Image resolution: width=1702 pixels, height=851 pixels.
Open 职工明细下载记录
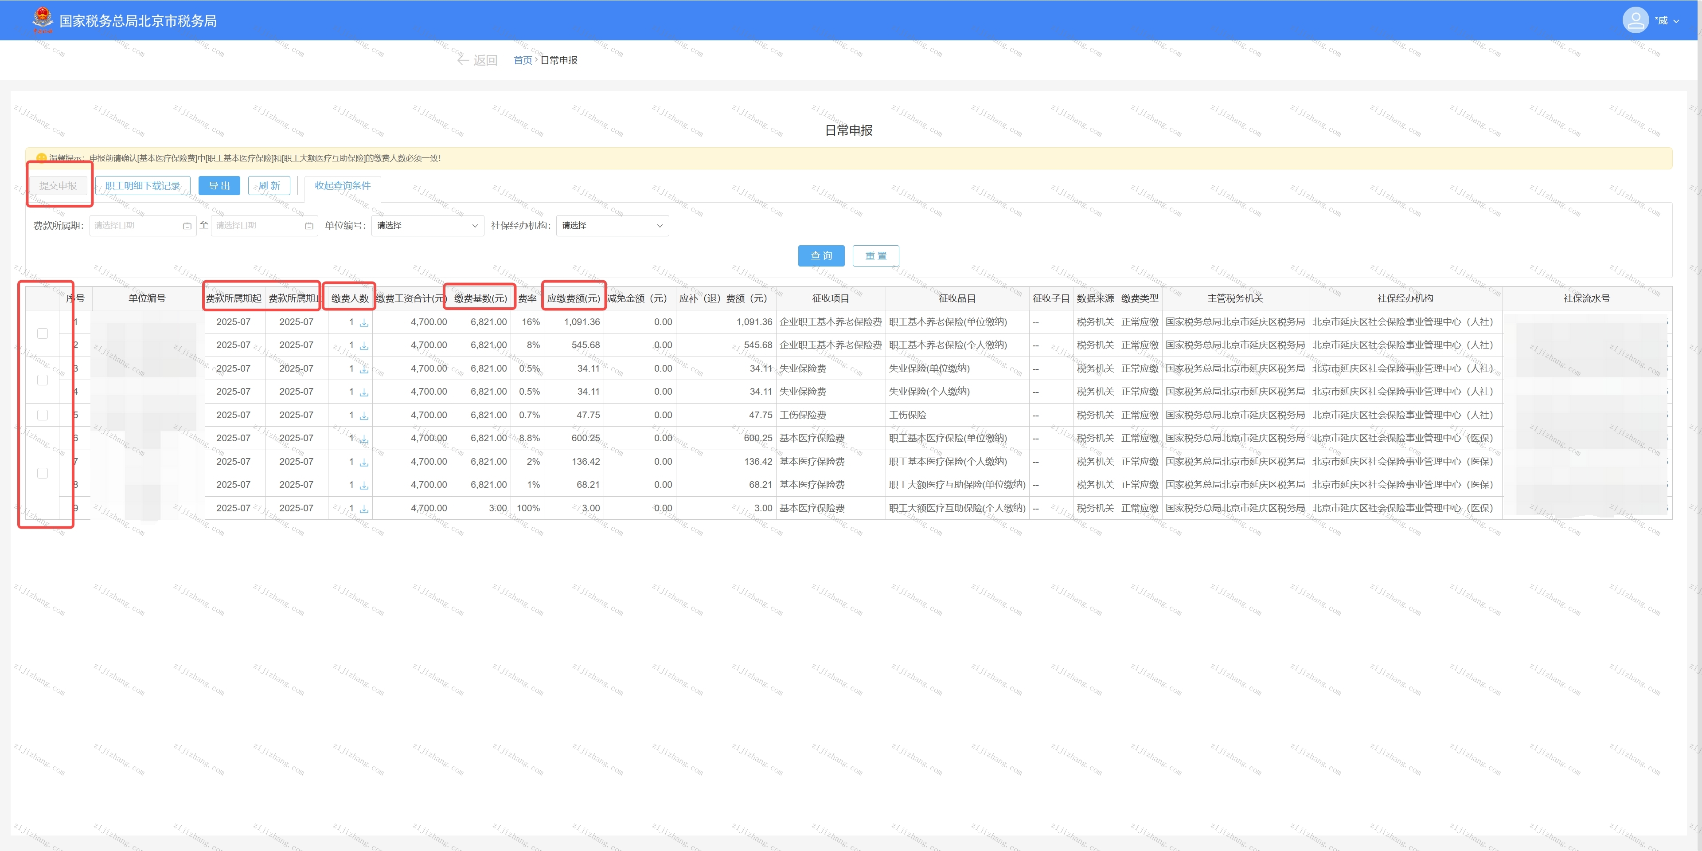click(x=143, y=186)
